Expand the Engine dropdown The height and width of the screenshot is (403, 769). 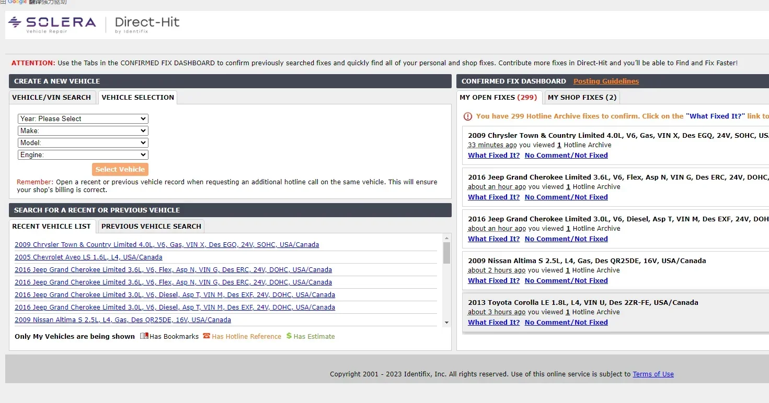83,155
